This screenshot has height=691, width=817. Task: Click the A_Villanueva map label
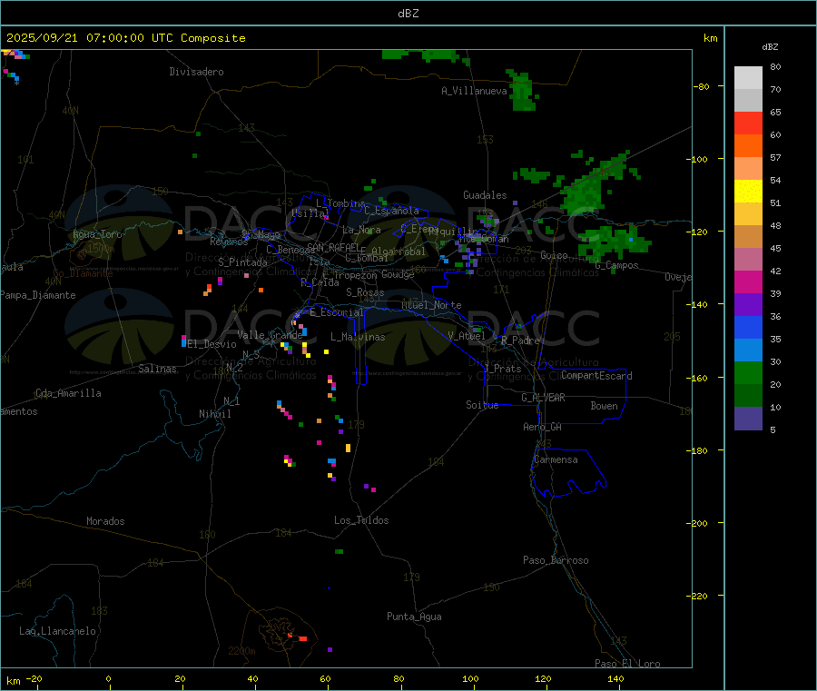point(474,91)
